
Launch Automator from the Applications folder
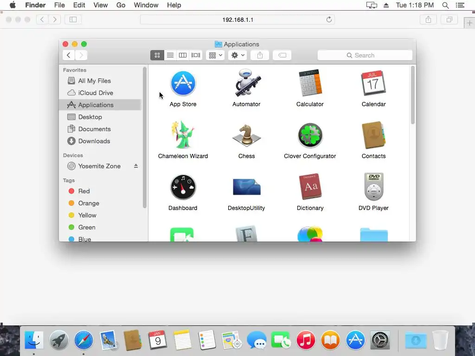pos(247,83)
